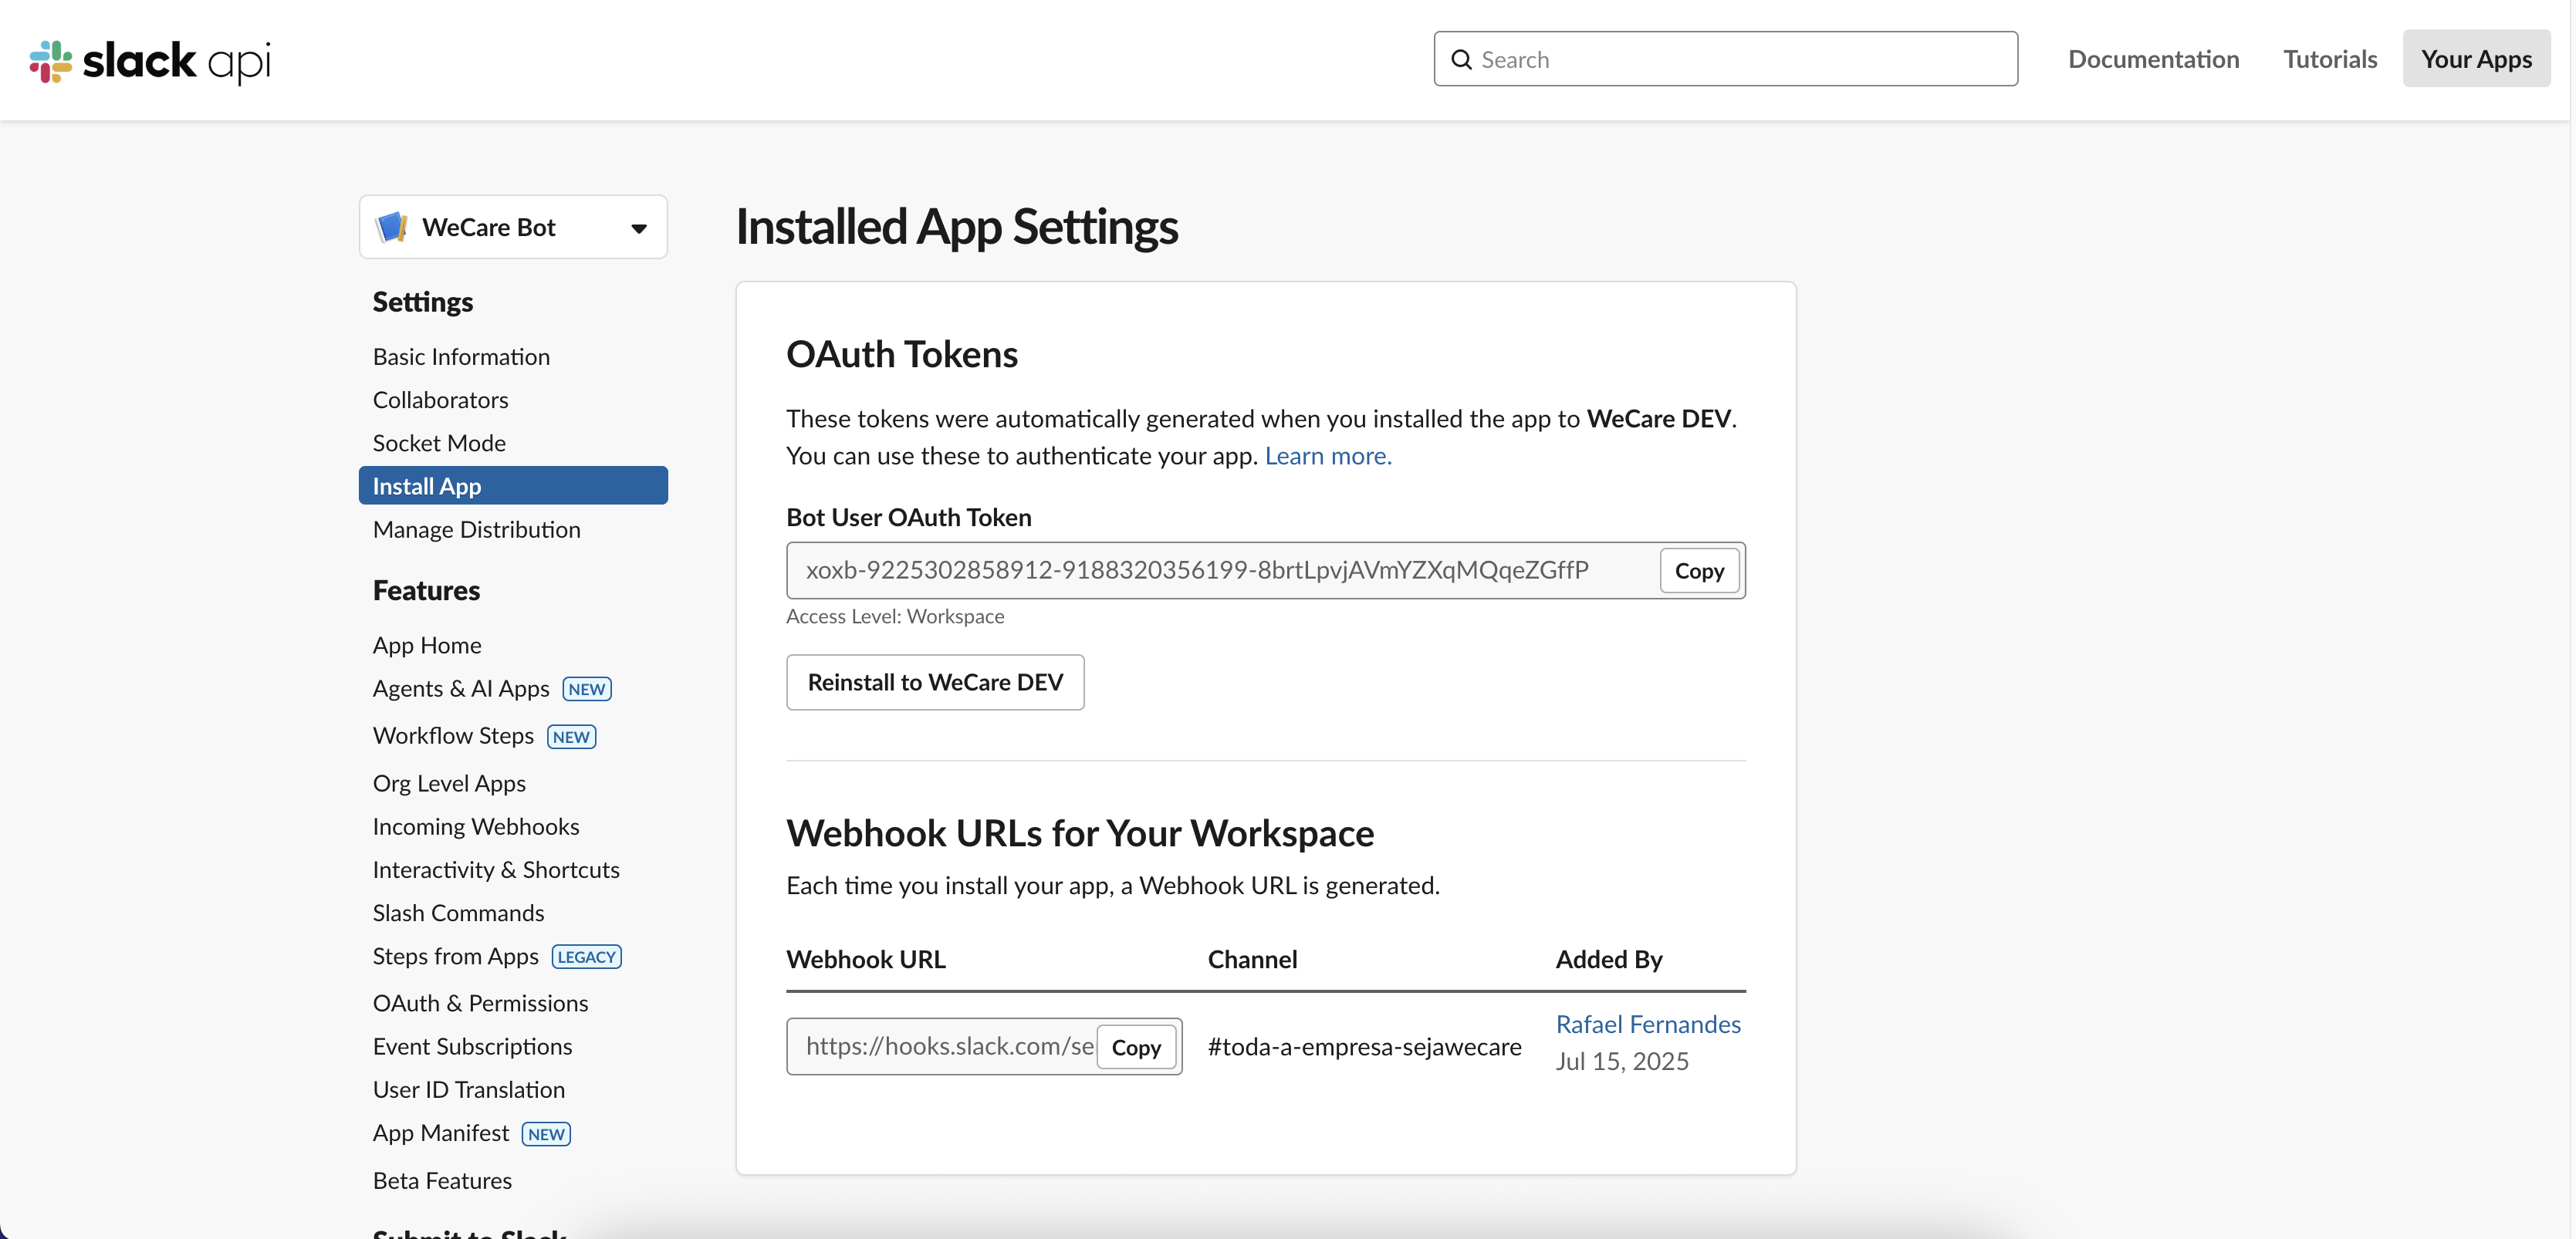Open the Socket Mode page
Viewport: 2576px width, 1239px height.
[439, 443]
